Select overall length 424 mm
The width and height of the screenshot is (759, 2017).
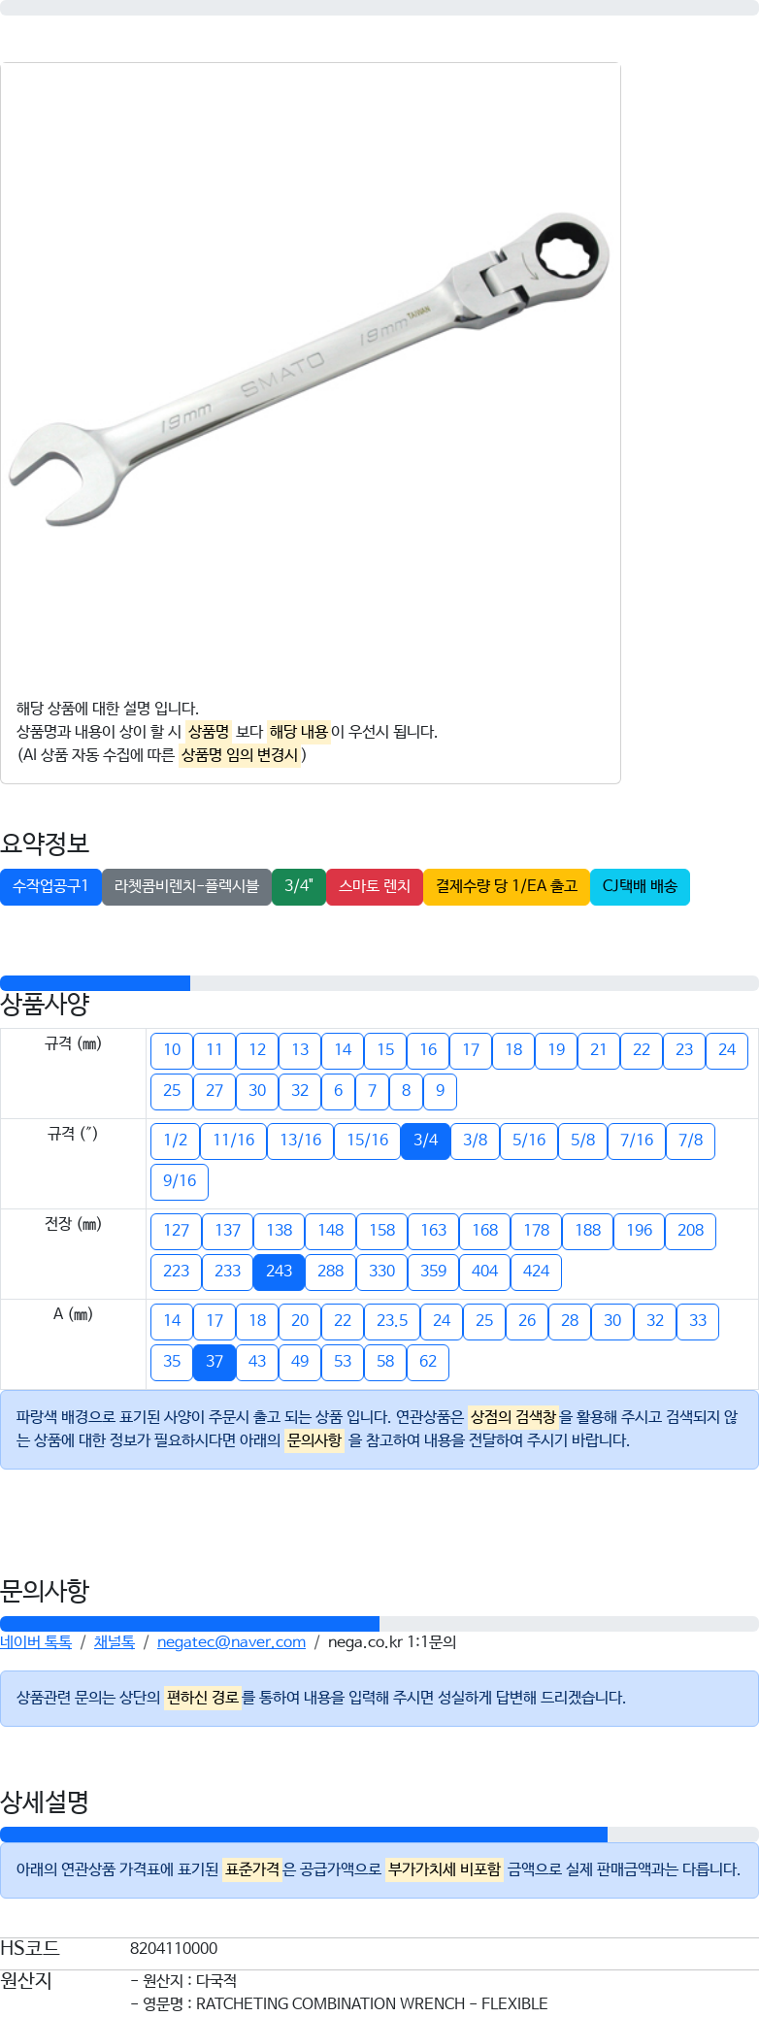tap(536, 1272)
